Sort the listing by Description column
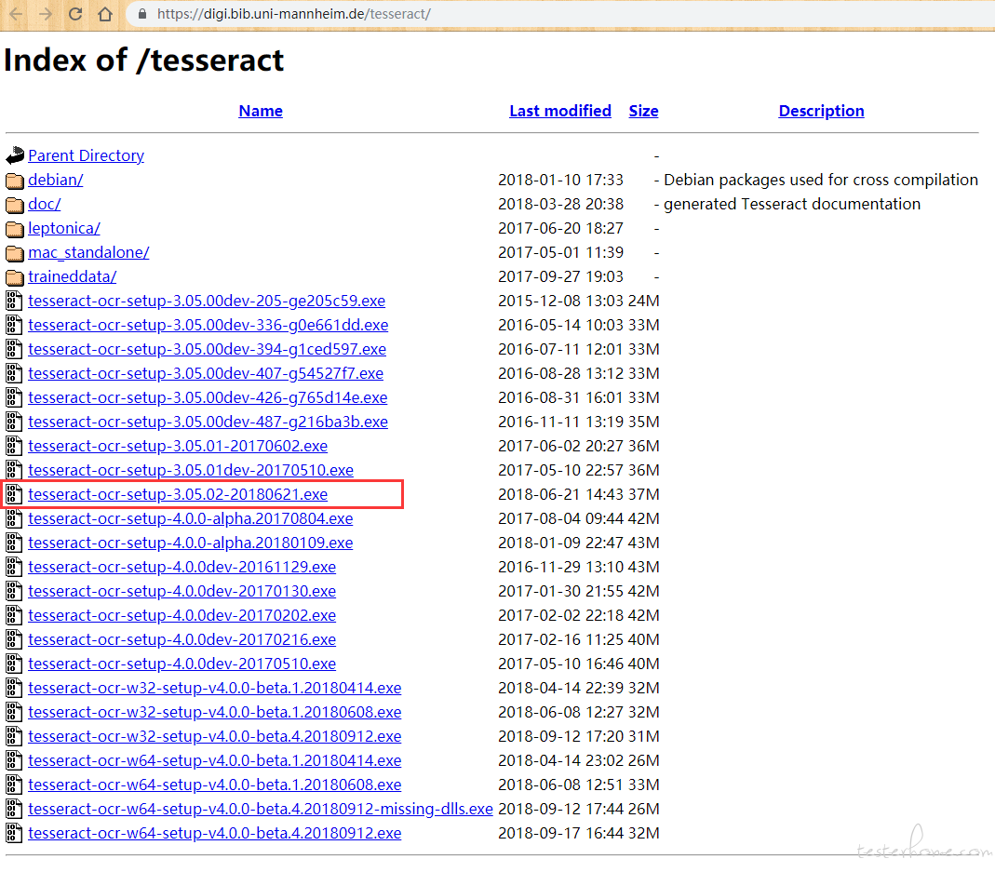Image resolution: width=995 pixels, height=872 pixels. point(821,111)
